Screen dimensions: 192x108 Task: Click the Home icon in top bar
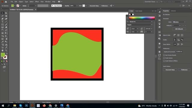point(6,2)
